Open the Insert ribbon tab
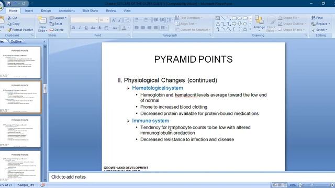 click(x=29, y=10)
